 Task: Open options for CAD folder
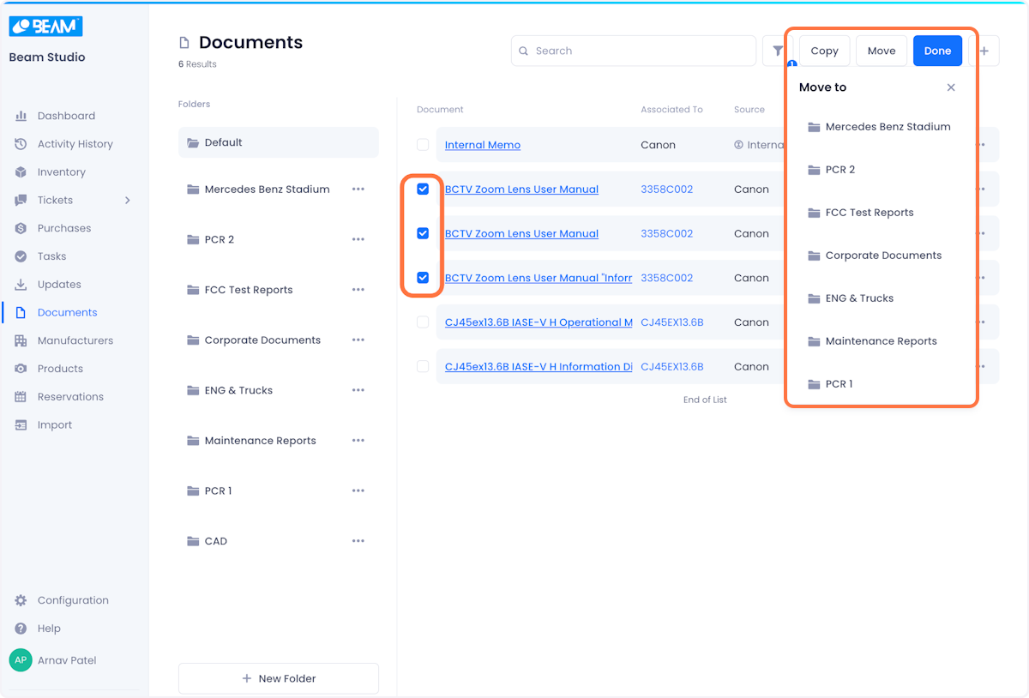[358, 541]
